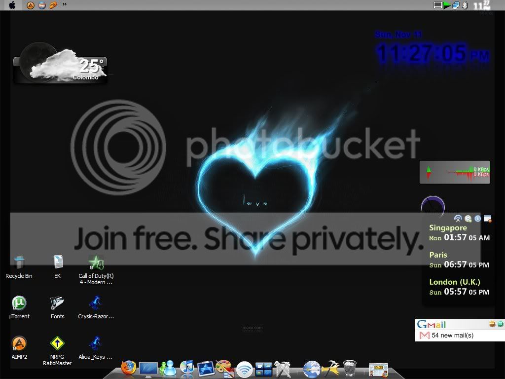Click the globe with pen icon in dock
505x379 pixels.
(312, 369)
